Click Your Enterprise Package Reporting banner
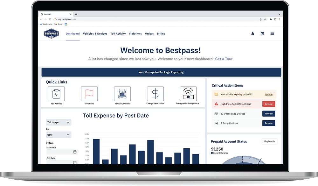Viewport: 318px width, 186px height. coord(161,72)
